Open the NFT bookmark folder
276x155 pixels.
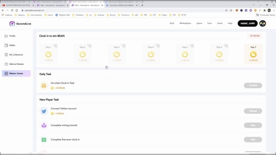click(x=153, y=15)
